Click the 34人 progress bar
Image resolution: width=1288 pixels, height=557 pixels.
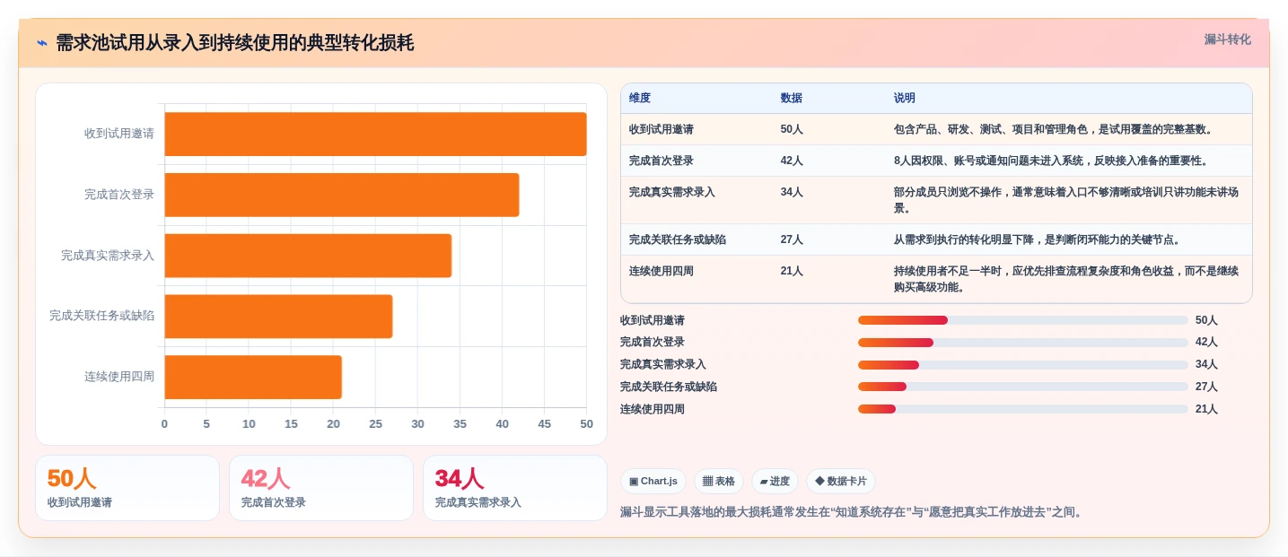(1022, 365)
